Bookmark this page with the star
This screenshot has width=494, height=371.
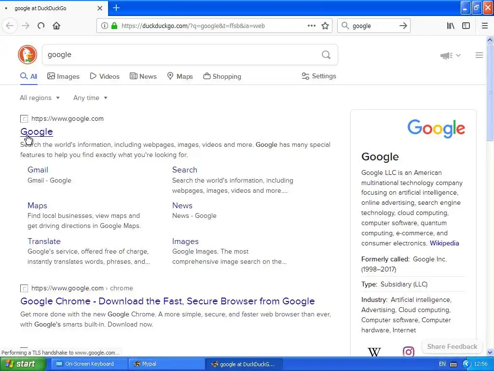[x=325, y=26]
